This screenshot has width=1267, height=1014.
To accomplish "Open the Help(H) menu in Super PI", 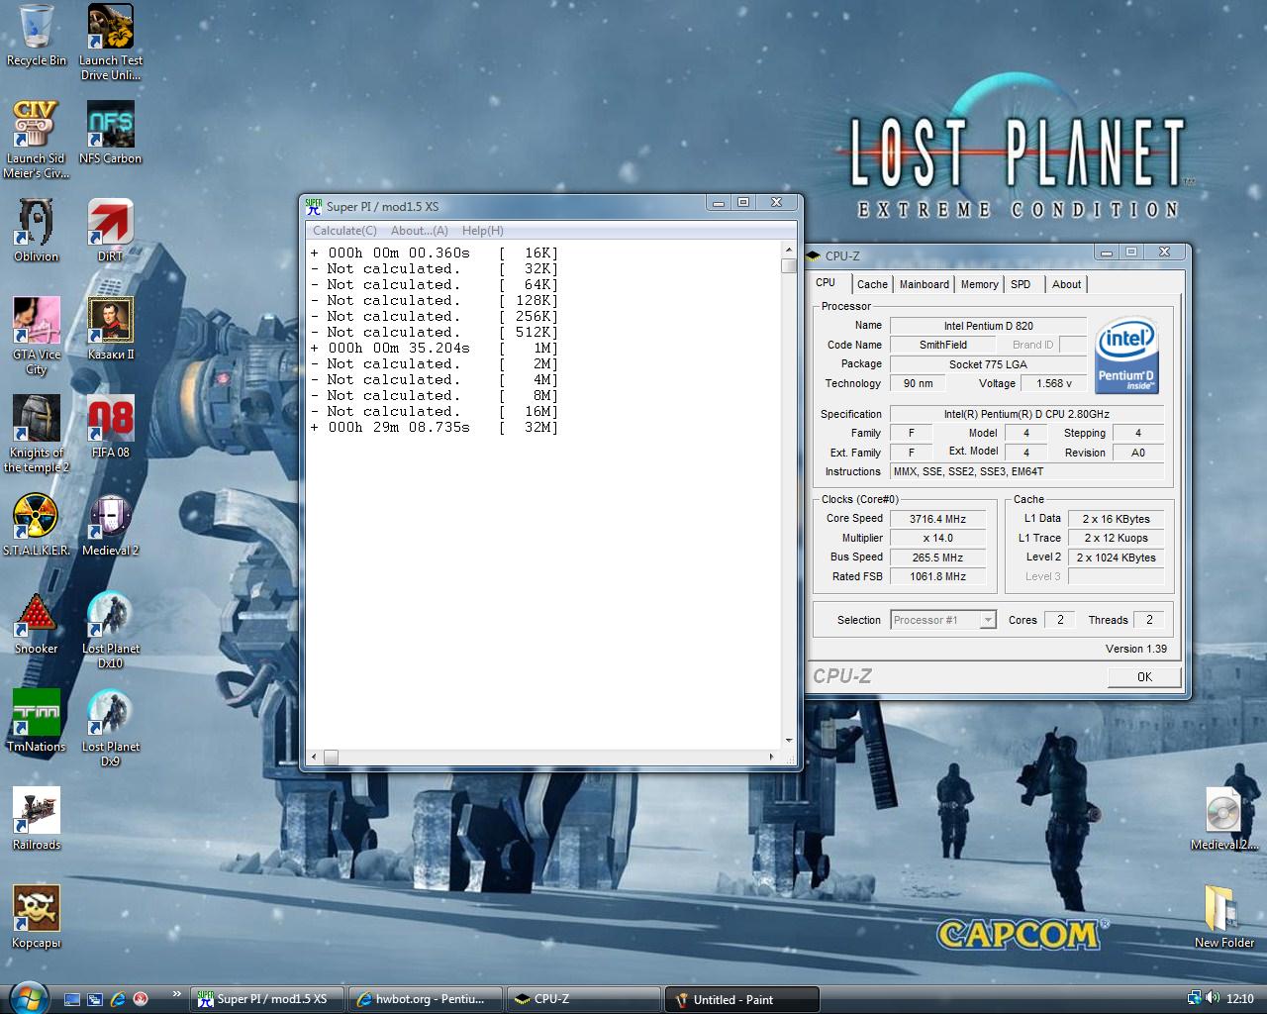I will (483, 231).
